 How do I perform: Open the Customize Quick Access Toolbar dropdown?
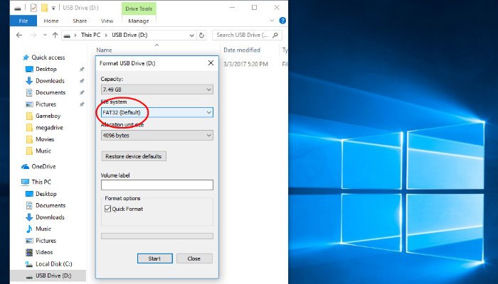(53, 8)
